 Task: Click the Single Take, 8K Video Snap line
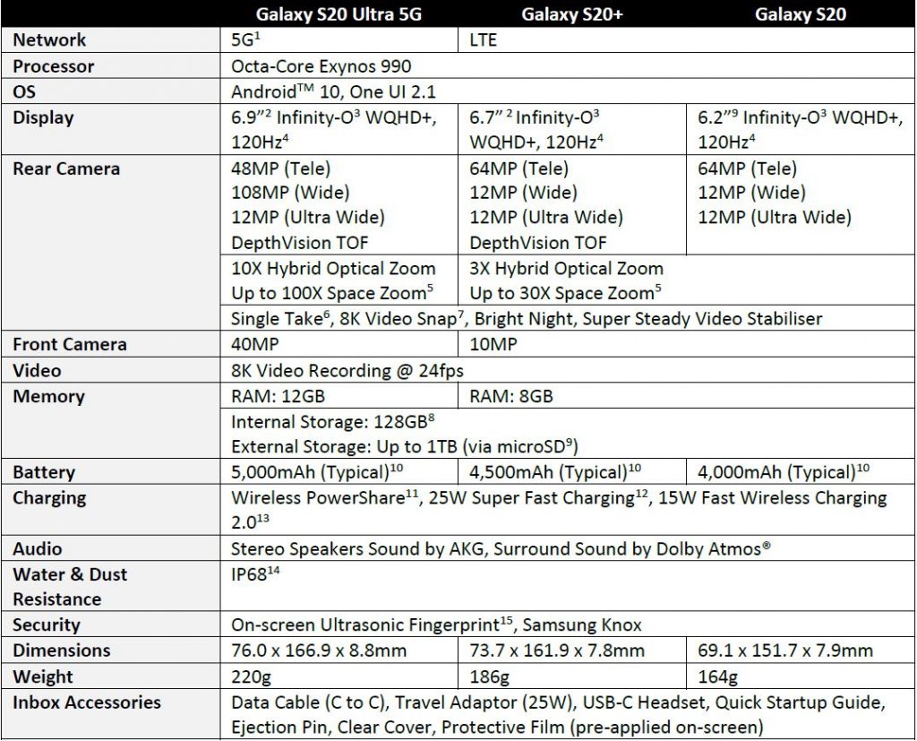click(x=527, y=318)
